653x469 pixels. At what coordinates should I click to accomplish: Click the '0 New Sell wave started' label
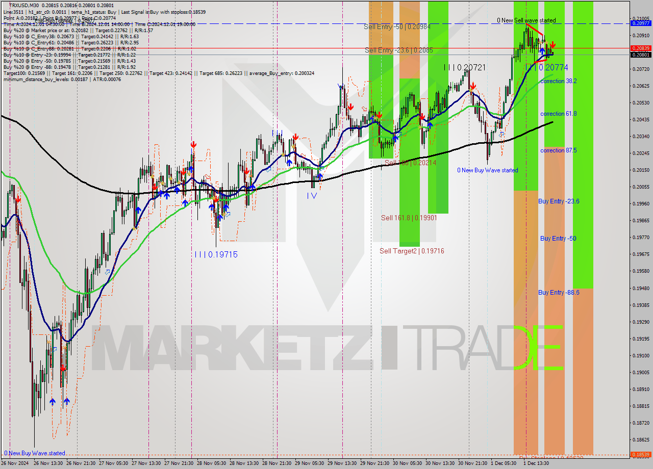coord(526,20)
